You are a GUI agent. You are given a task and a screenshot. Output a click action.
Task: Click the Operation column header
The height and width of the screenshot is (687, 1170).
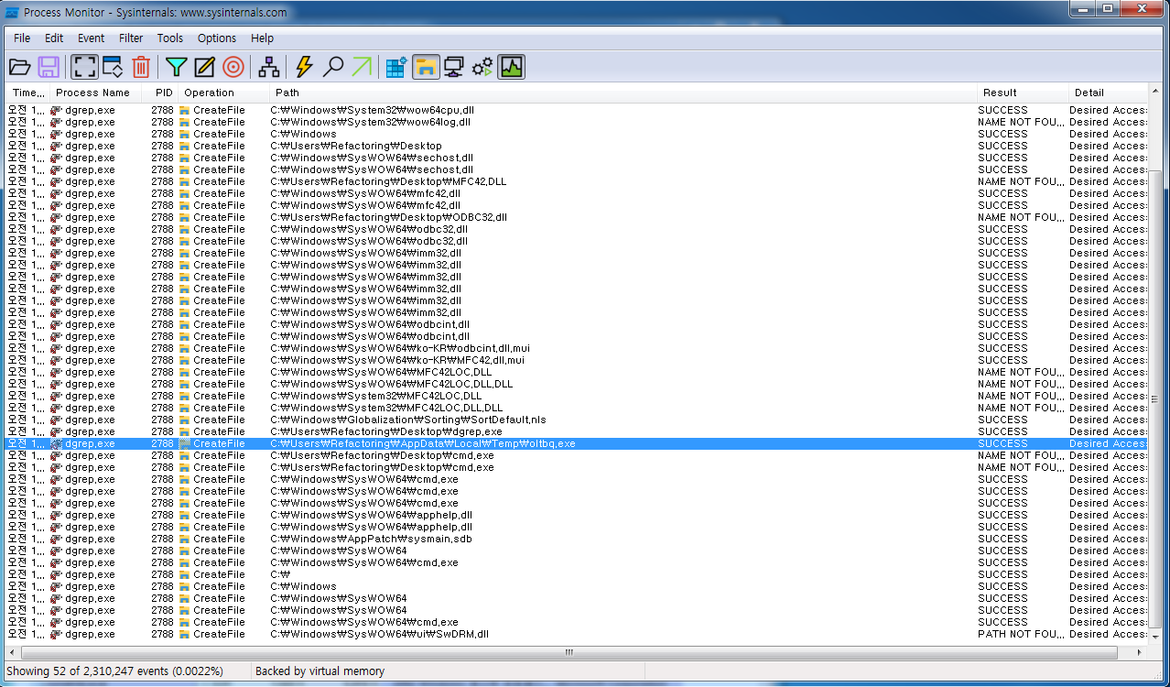pyautogui.click(x=224, y=93)
